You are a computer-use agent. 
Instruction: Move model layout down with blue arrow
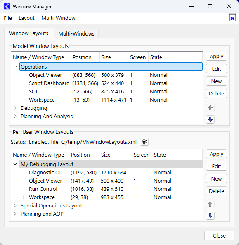[210, 119]
